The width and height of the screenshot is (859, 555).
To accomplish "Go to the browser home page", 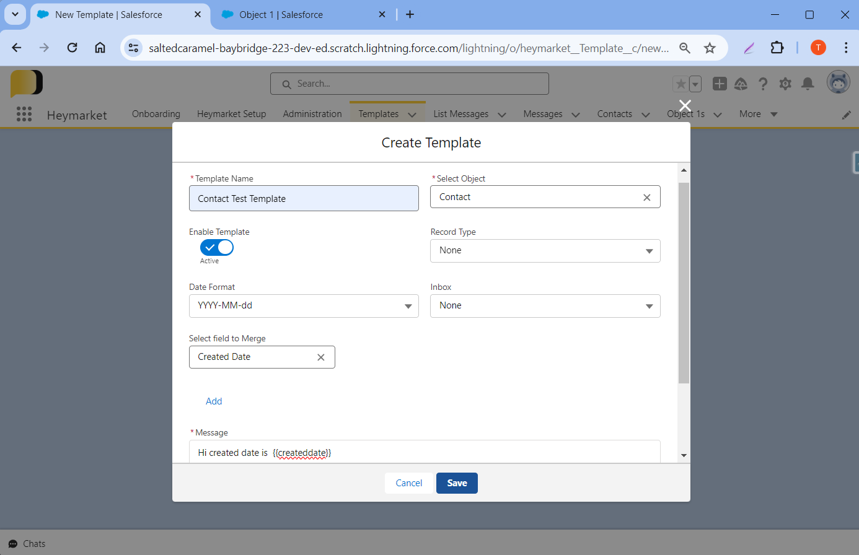I will [100, 48].
